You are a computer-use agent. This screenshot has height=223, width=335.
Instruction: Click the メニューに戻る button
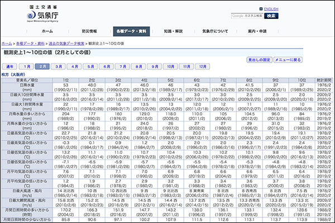pyautogui.click(x=288, y=60)
